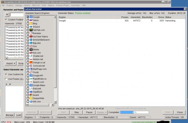Click the Verizon.net engine icon

[31, 59]
